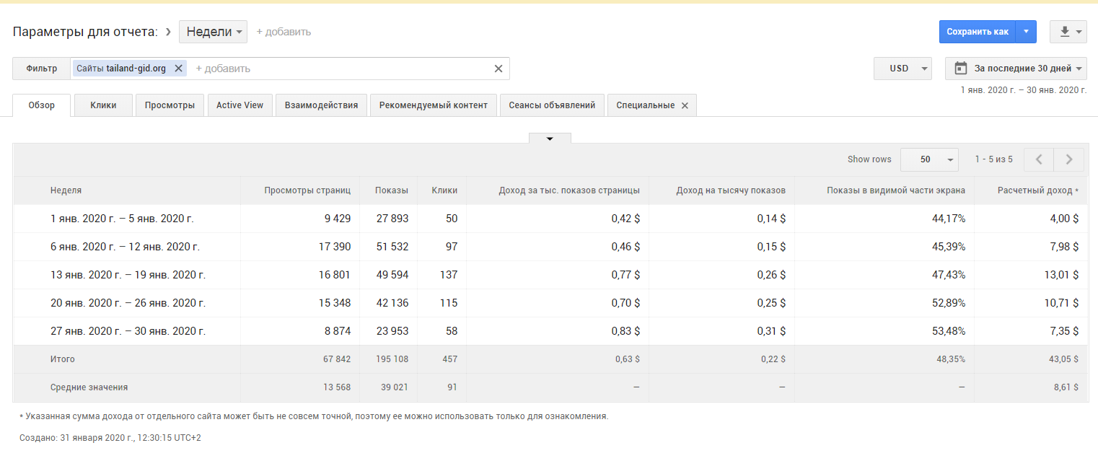
Task: Clear all filters with the X icon
Action: coord(498,69)
